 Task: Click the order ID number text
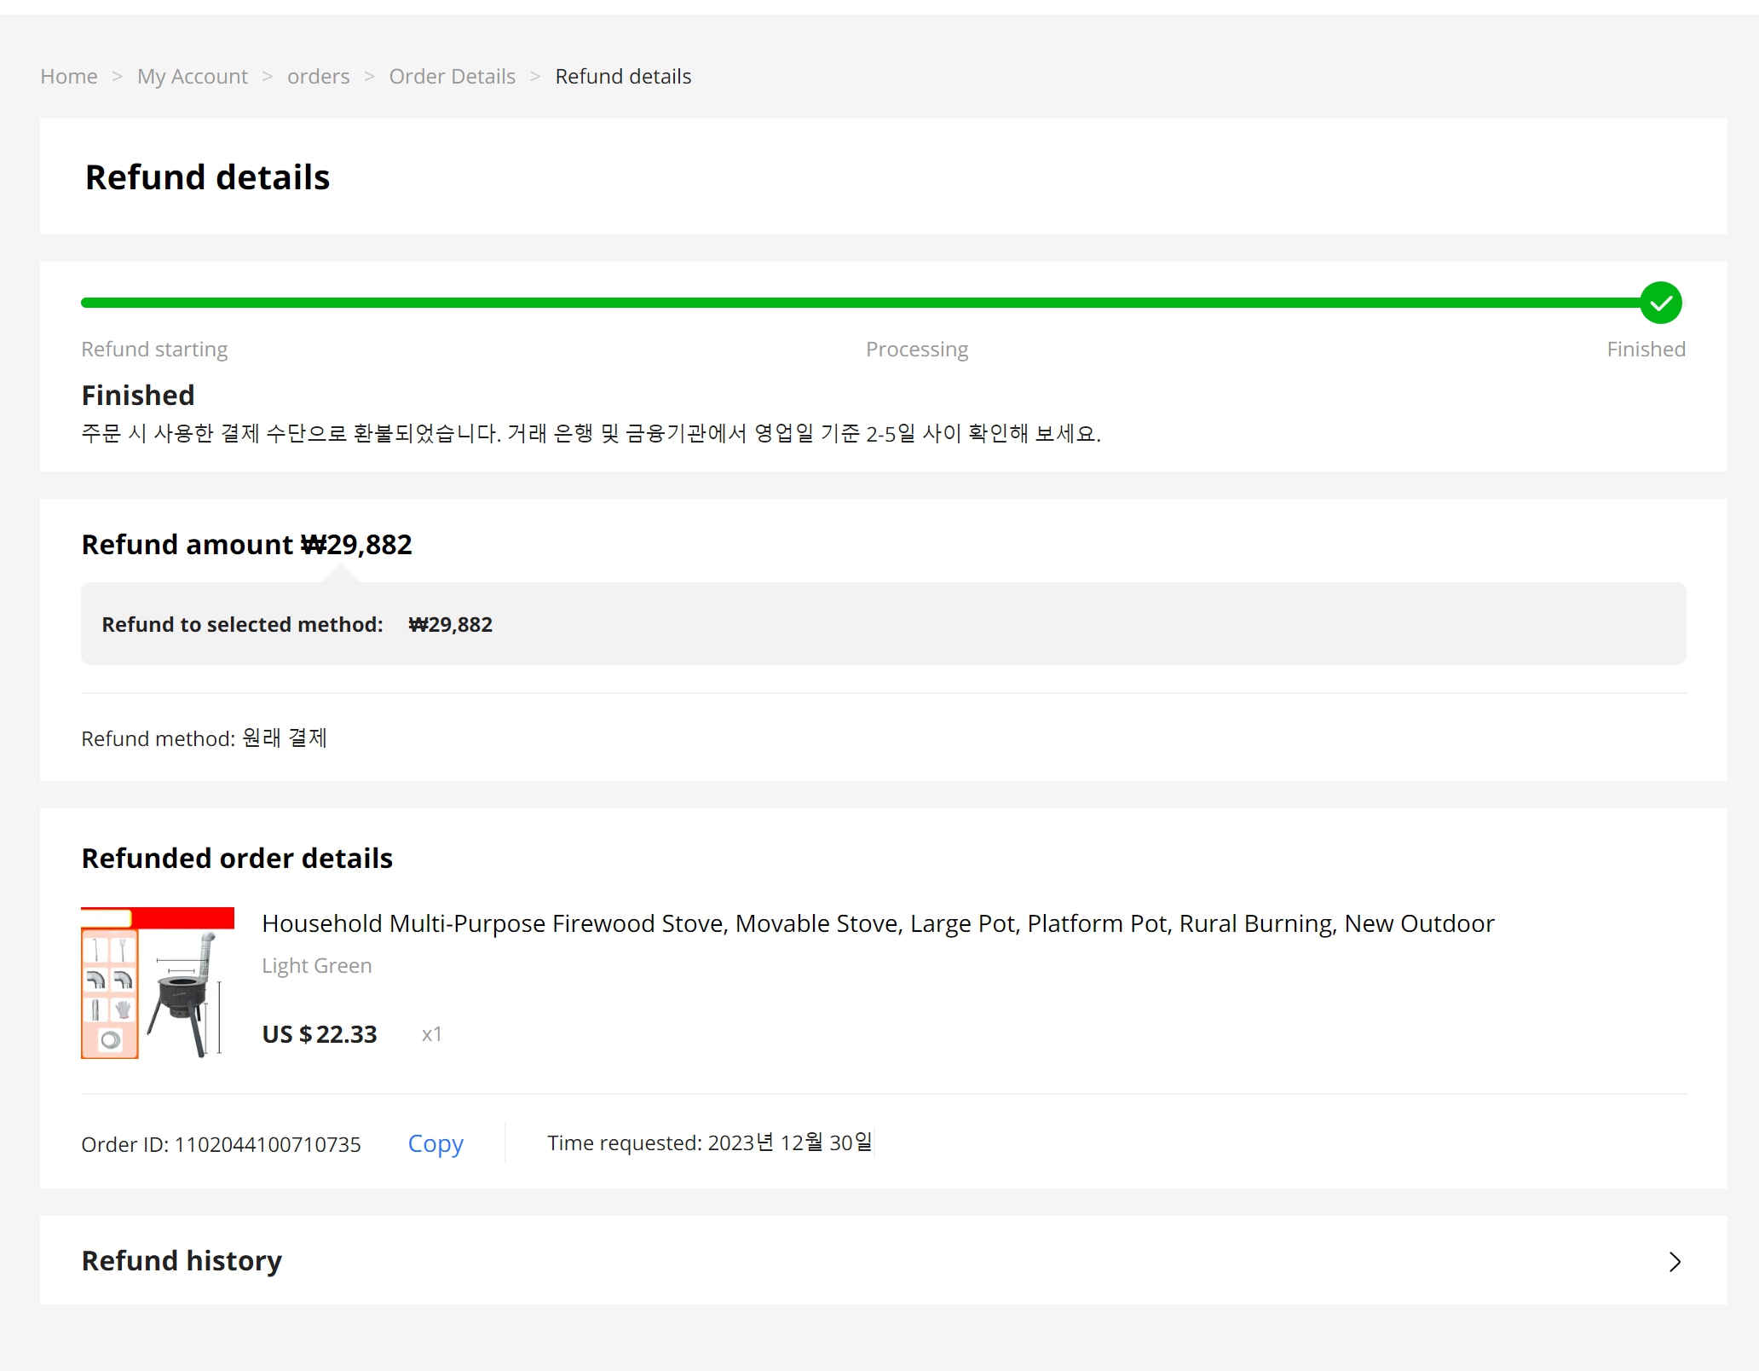267,1144
